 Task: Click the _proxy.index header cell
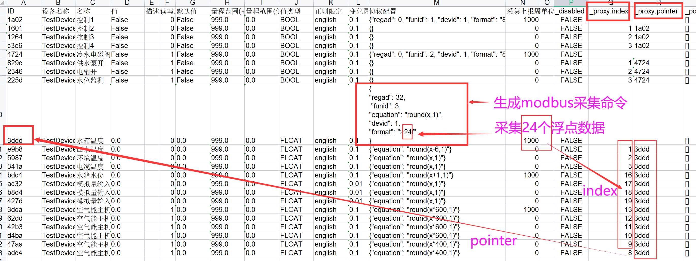[608, 11]
